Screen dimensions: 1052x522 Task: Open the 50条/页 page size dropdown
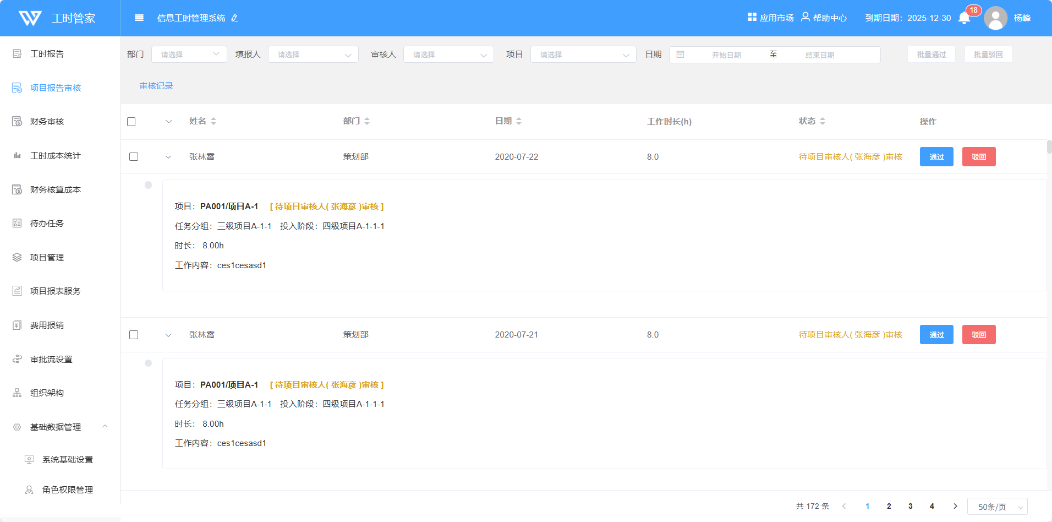tap(997, 507)
